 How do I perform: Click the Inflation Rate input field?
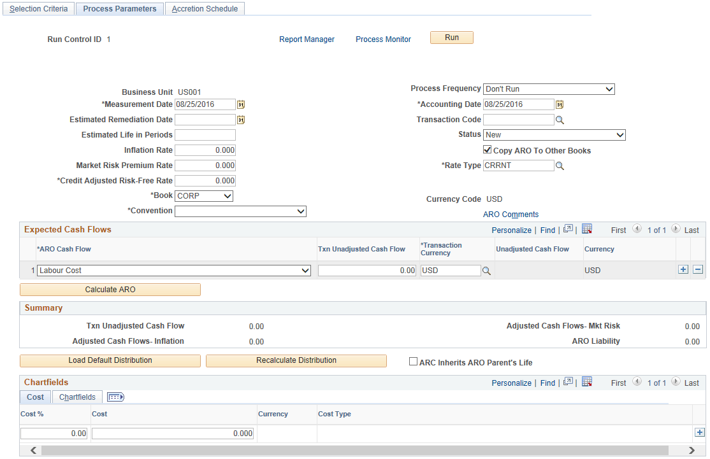coord(205,150)
